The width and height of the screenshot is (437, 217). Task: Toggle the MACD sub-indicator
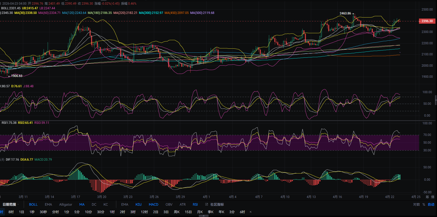coord(153,204)
